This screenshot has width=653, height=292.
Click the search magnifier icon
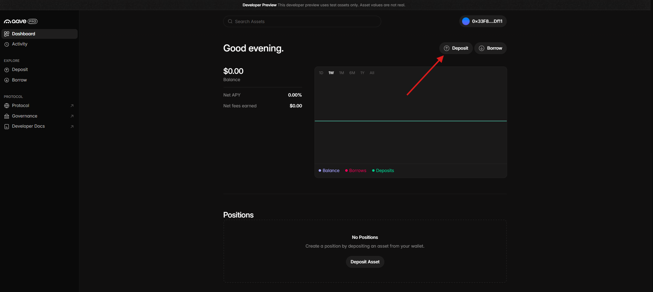click(230, 22)
